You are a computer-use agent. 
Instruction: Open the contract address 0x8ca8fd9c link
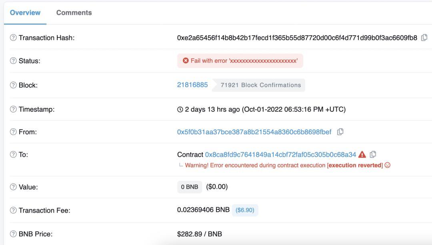tap(280, 155)
